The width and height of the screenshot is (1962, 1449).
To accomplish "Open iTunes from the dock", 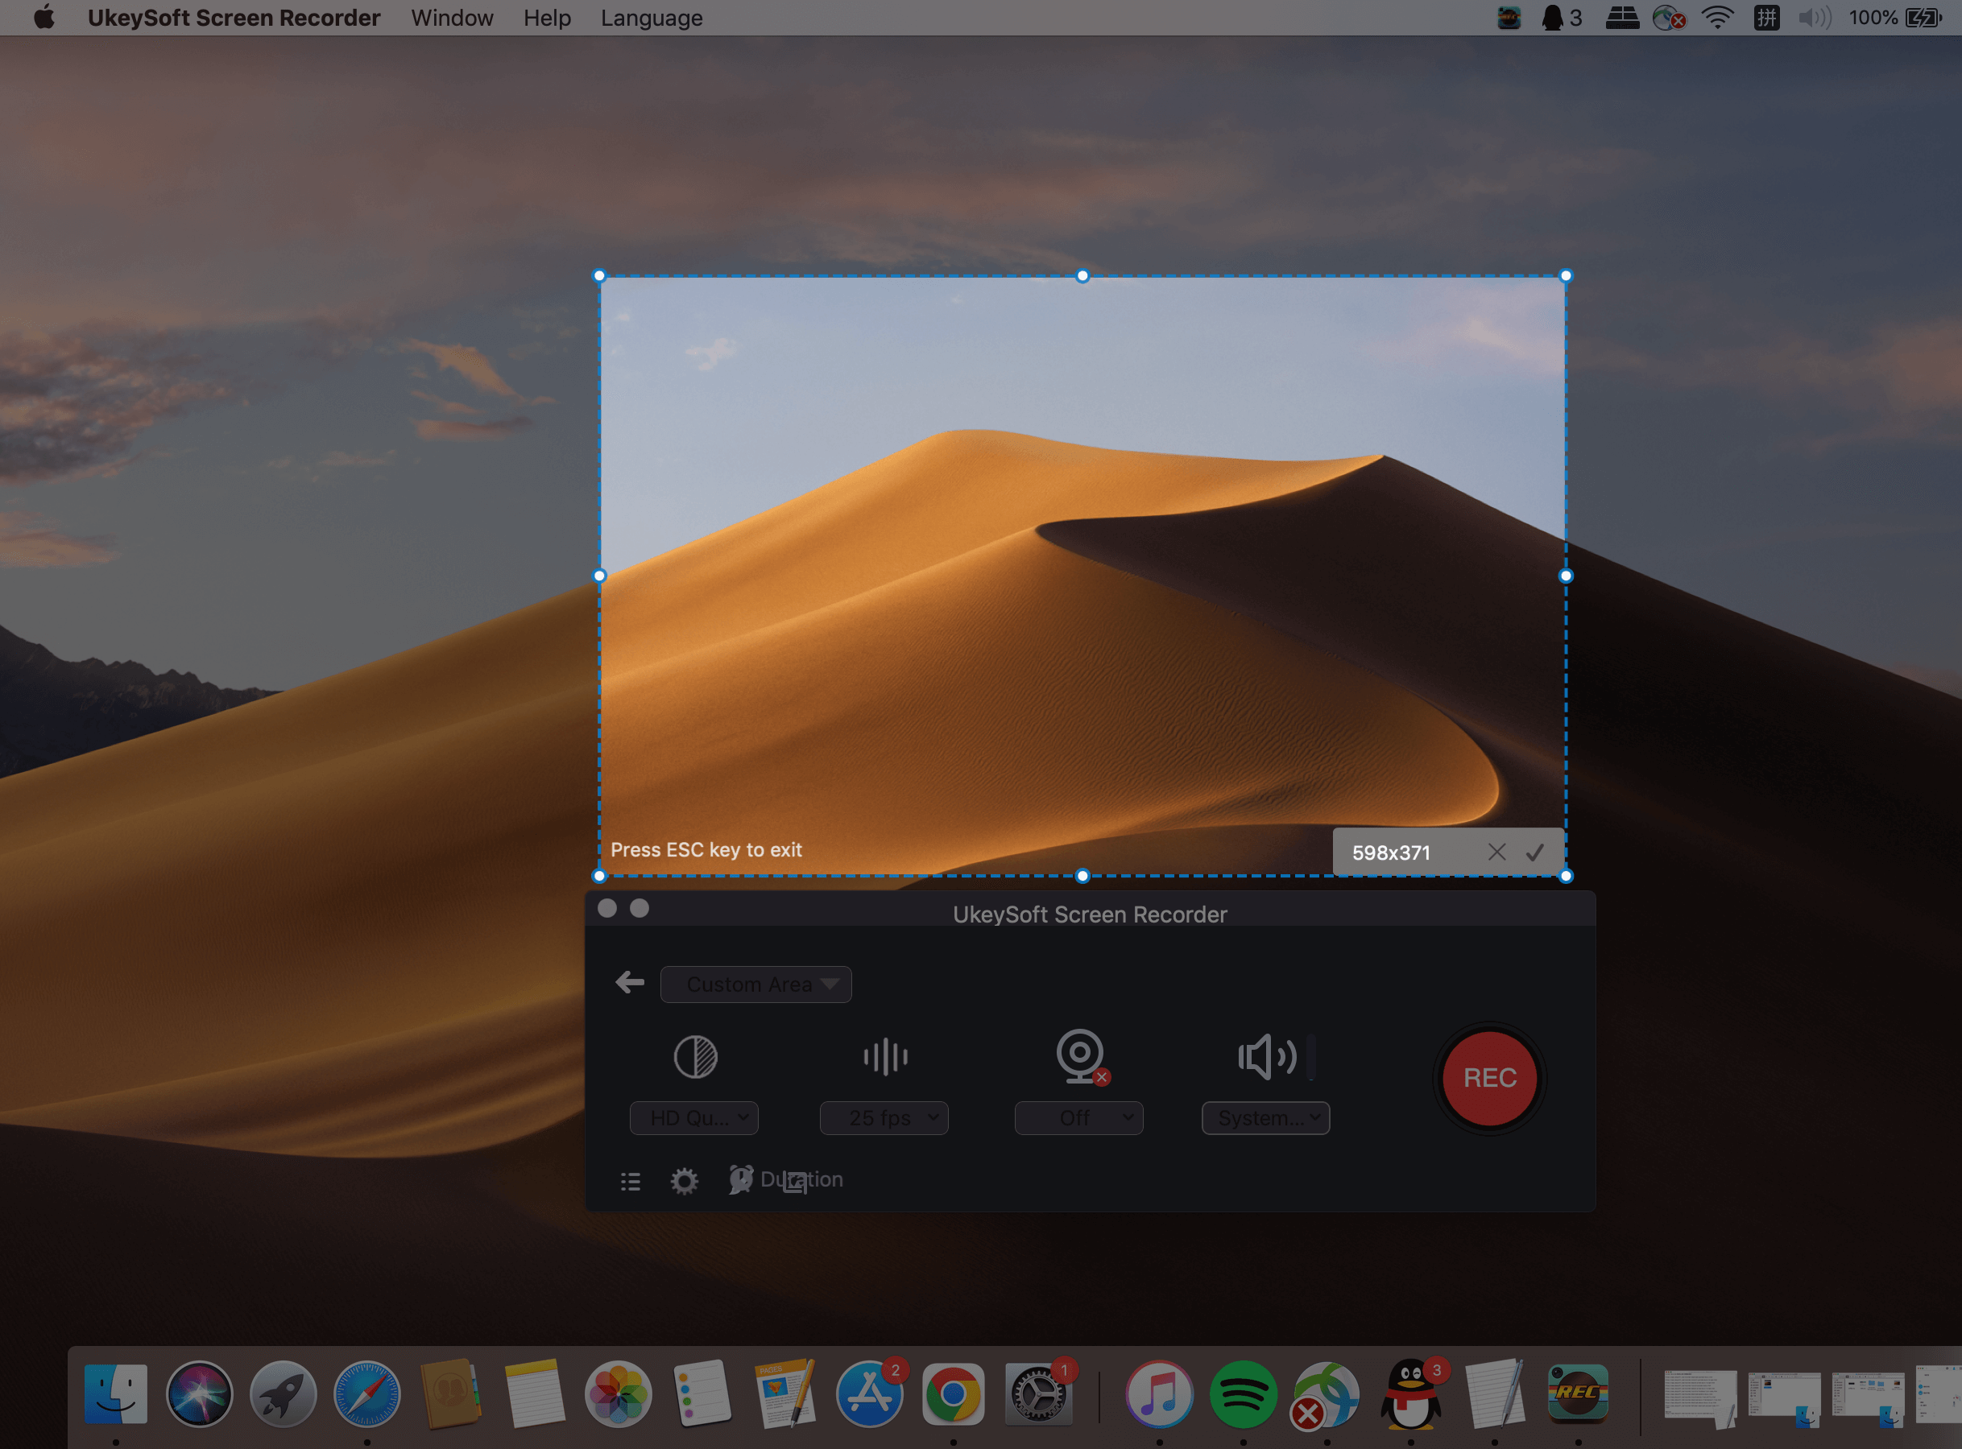I will [1159, 1393].
